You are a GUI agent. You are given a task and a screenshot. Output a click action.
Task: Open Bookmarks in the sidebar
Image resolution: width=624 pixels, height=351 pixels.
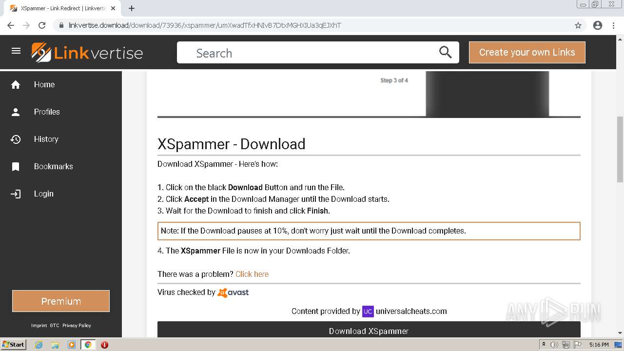coord(54,167)
